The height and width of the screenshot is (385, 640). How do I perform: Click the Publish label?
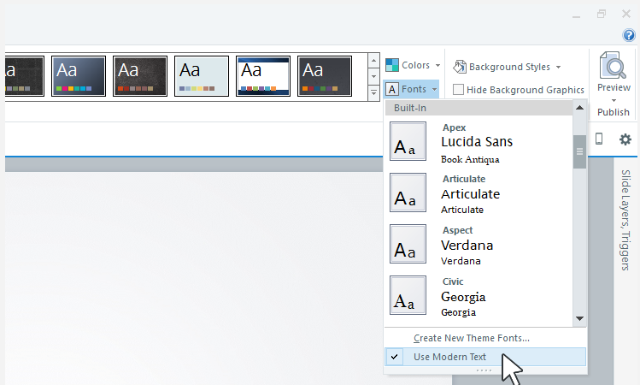point(613,112)
